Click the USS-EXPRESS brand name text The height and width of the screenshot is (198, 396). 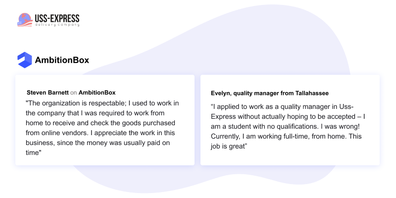[57, 18]
